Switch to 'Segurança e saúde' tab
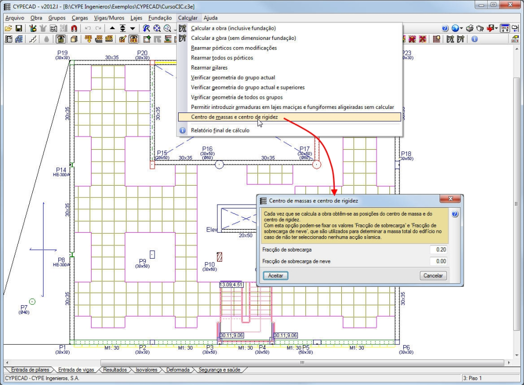The width and height of the screenshot is (524, 385). [x=219, y=370]
